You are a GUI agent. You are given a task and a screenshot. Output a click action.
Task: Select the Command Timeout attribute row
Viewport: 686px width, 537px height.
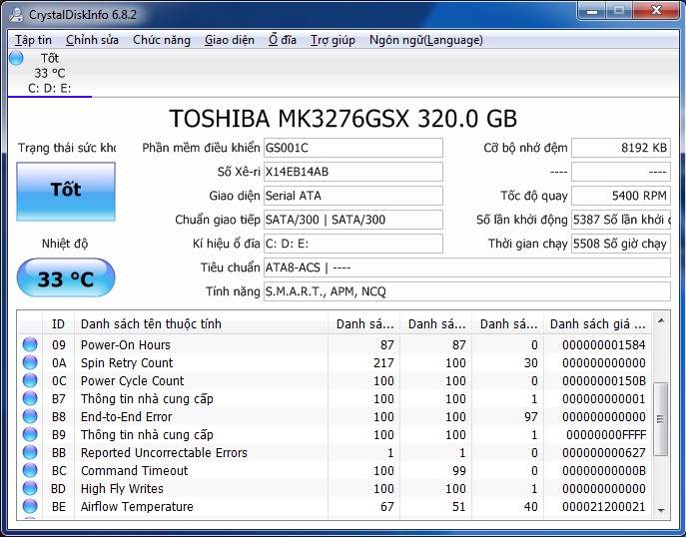pos(335,470)
